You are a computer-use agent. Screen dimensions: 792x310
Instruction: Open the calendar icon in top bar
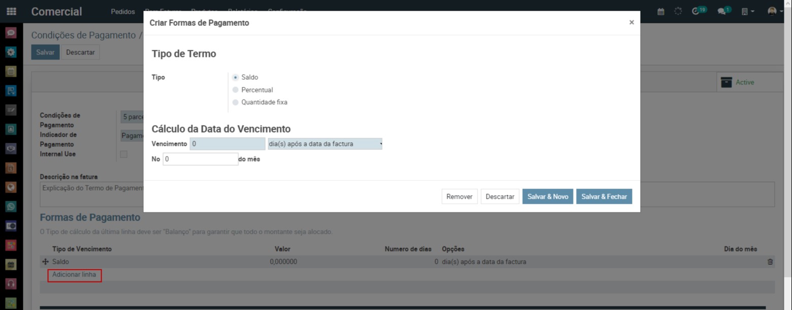tap(660, 11)
